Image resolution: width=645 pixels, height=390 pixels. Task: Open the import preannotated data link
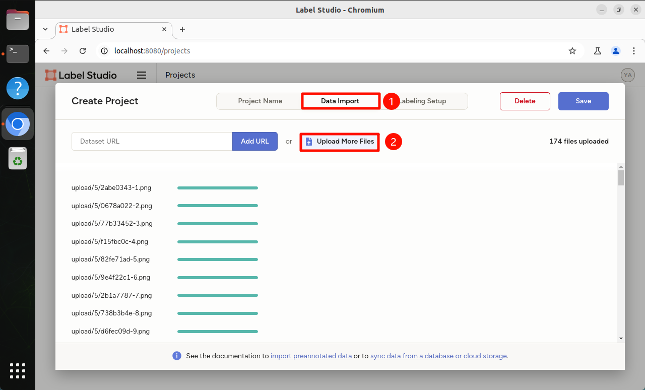[x=311, y=356]
